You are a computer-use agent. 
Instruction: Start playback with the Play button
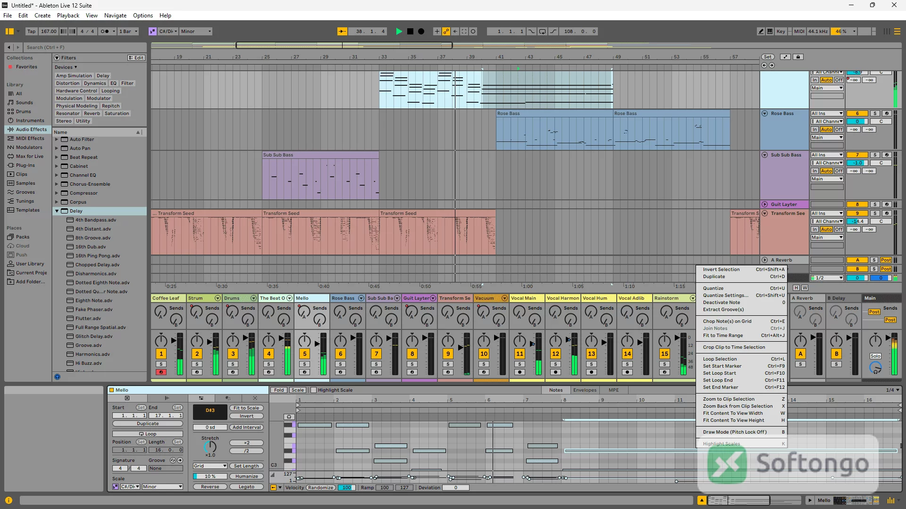coord(399,32)
